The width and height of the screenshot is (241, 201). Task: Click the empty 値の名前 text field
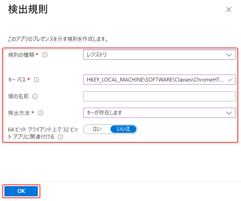click(x=159, y=96)
